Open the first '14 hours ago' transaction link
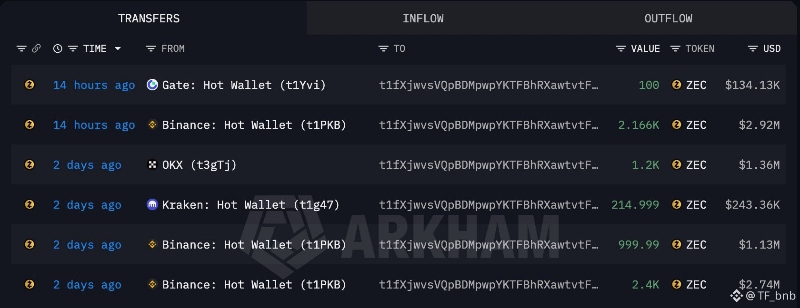The height and width of the screenshot is (308, 800). 94,85
